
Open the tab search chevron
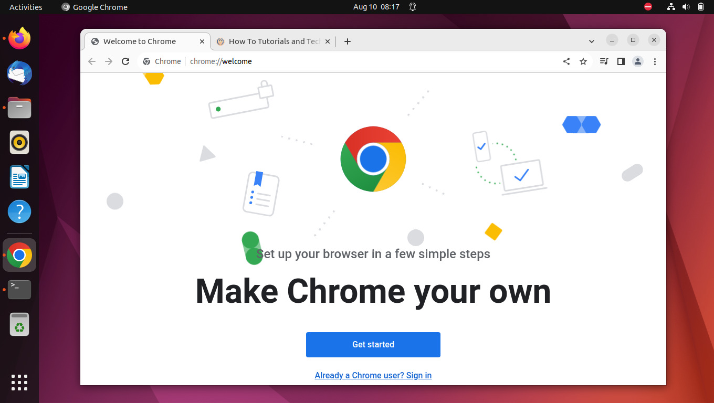pos(592,40)
